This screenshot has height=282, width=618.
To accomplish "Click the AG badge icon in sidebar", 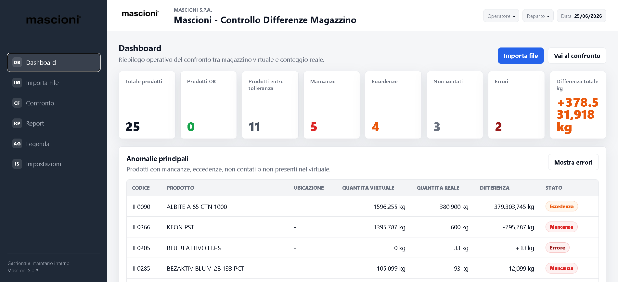I will coord(17,144).
